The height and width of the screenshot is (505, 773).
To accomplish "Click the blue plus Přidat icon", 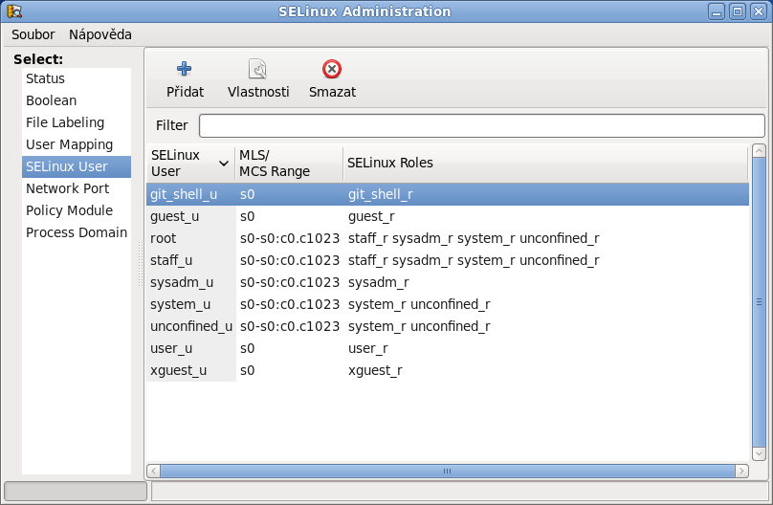I will (185, 69).
